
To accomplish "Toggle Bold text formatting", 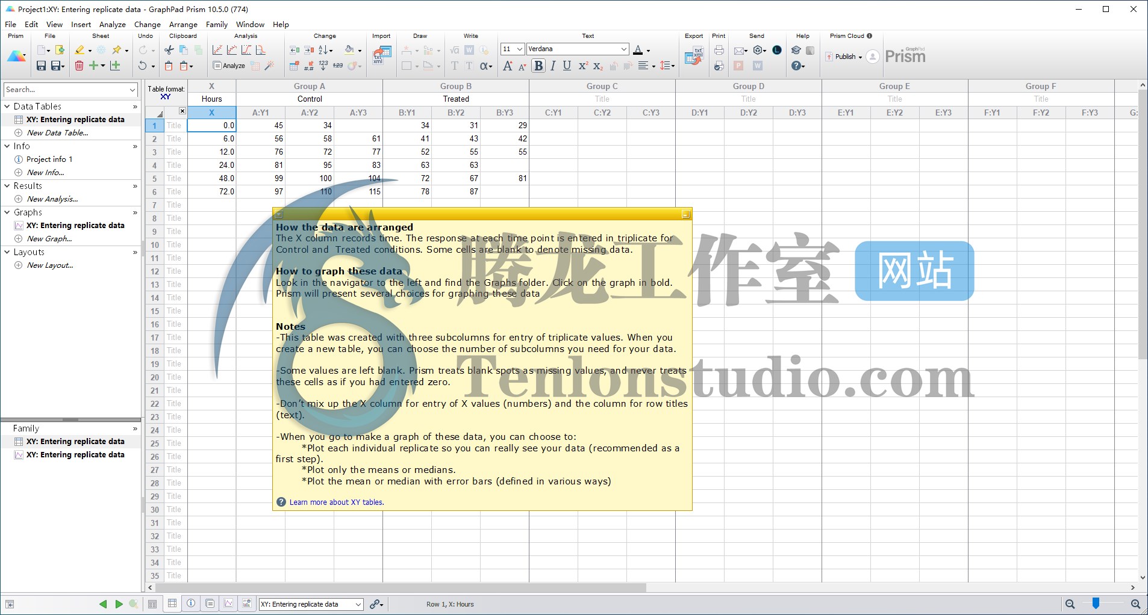I will pos(538,66).
